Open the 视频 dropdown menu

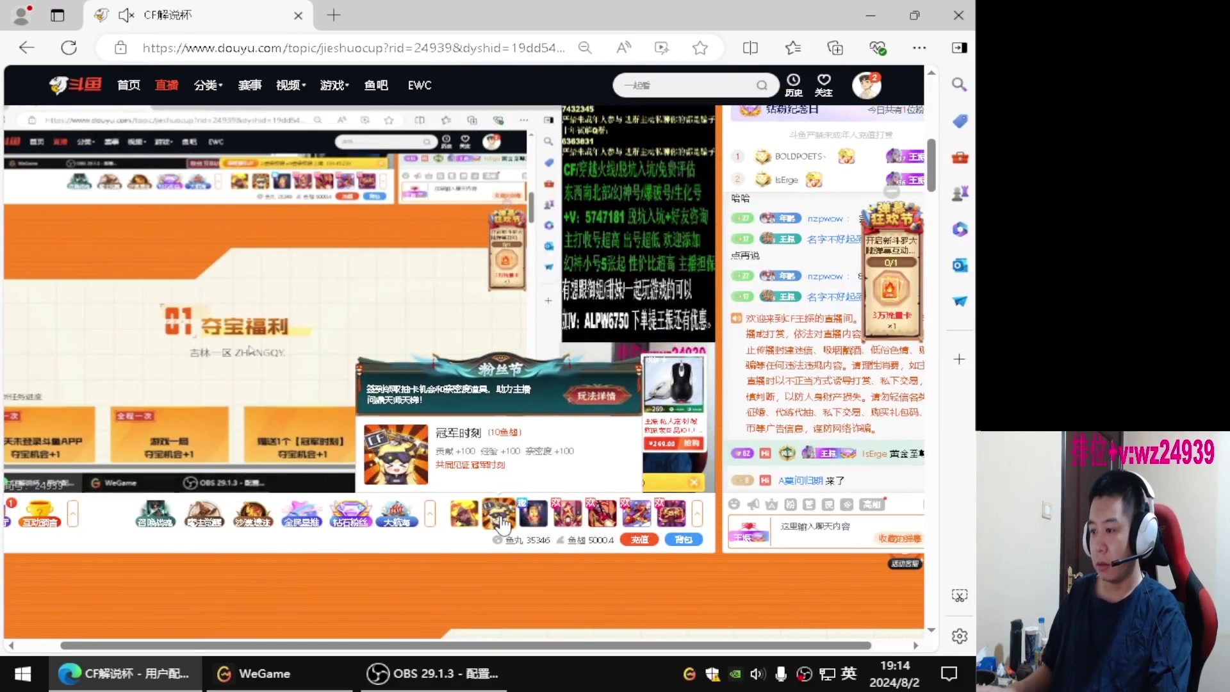[289, 85]
